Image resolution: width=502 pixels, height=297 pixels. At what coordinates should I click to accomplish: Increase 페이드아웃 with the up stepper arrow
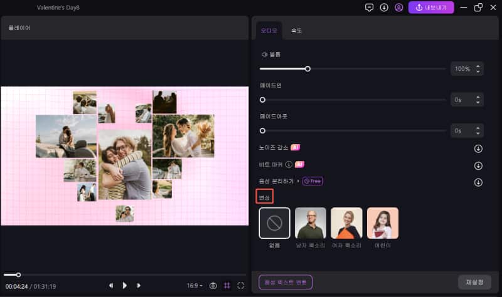click(x=478, y=128)
